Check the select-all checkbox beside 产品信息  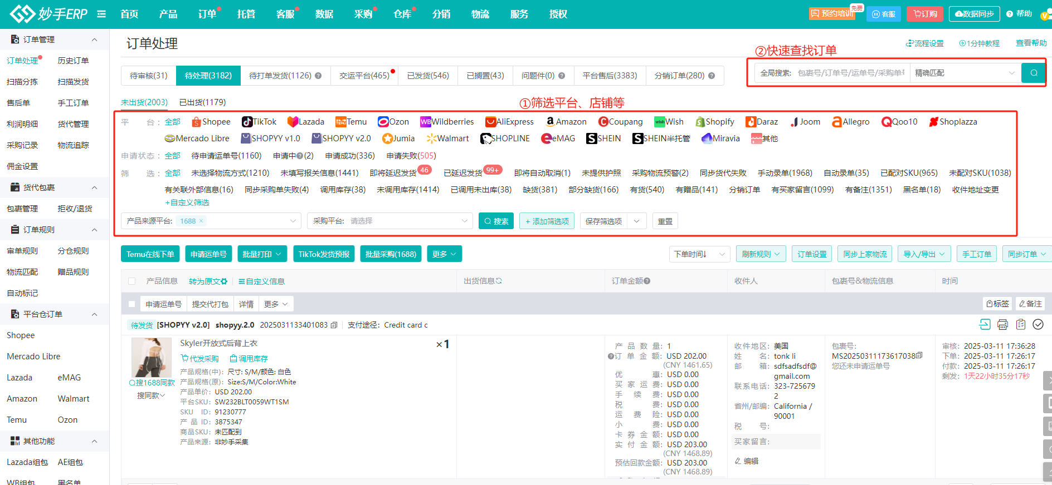tap(132, 281)
